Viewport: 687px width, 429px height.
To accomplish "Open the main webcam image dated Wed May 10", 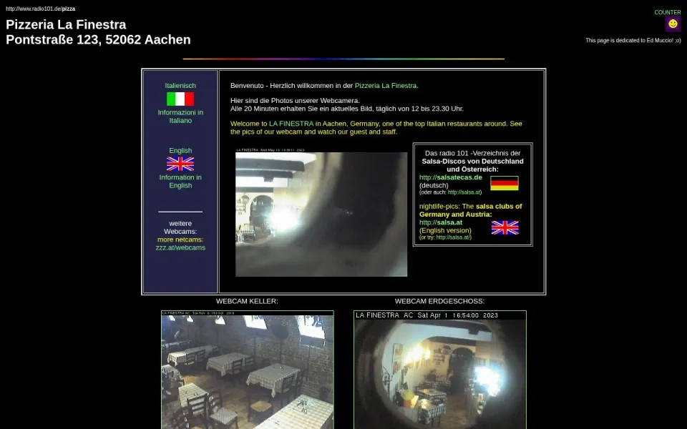I will [321, 212].
